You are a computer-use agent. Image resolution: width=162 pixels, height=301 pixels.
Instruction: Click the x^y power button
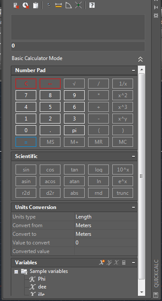[x=123, y=119]
